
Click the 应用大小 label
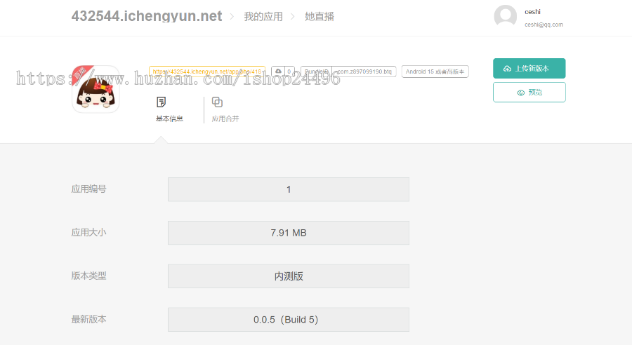point(88,233)
